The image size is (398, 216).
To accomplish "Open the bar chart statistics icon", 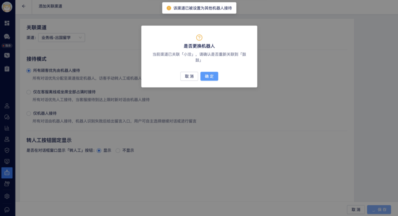I will click(x=7, y=128).
